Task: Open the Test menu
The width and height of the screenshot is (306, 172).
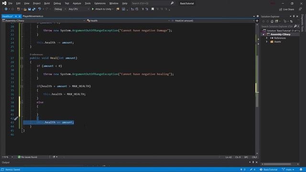Action: (67, 3)
